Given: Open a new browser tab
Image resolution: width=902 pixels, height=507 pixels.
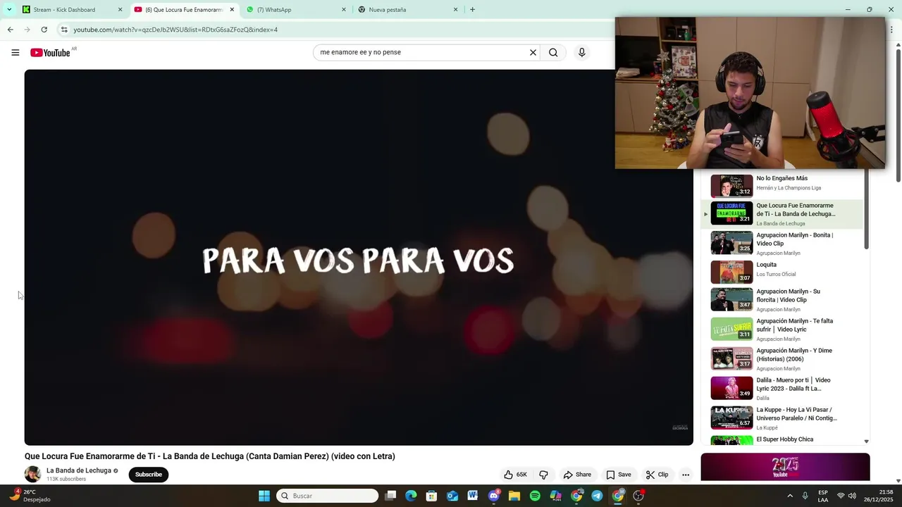Looking at the screenshot, I should 472,10.
